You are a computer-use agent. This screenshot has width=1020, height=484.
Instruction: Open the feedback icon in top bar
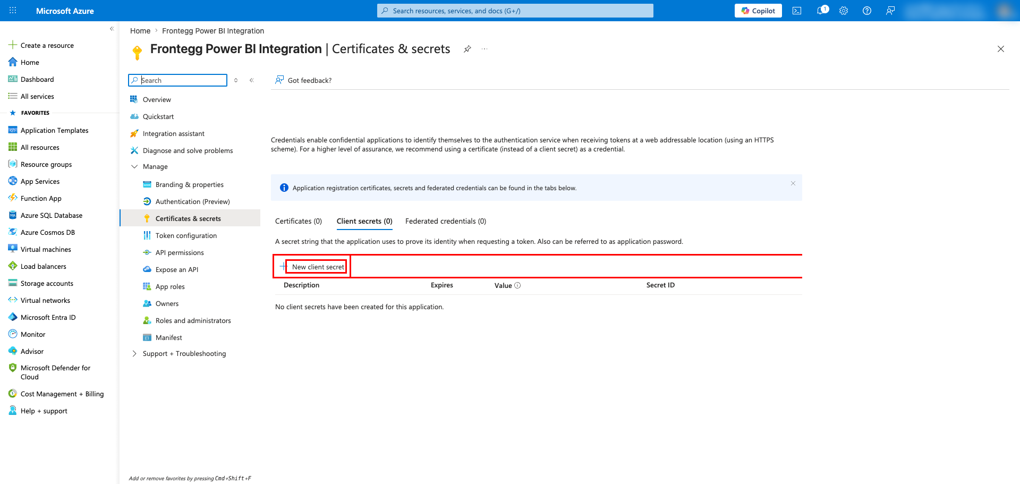pyautogui.click(x=890, y=11)
